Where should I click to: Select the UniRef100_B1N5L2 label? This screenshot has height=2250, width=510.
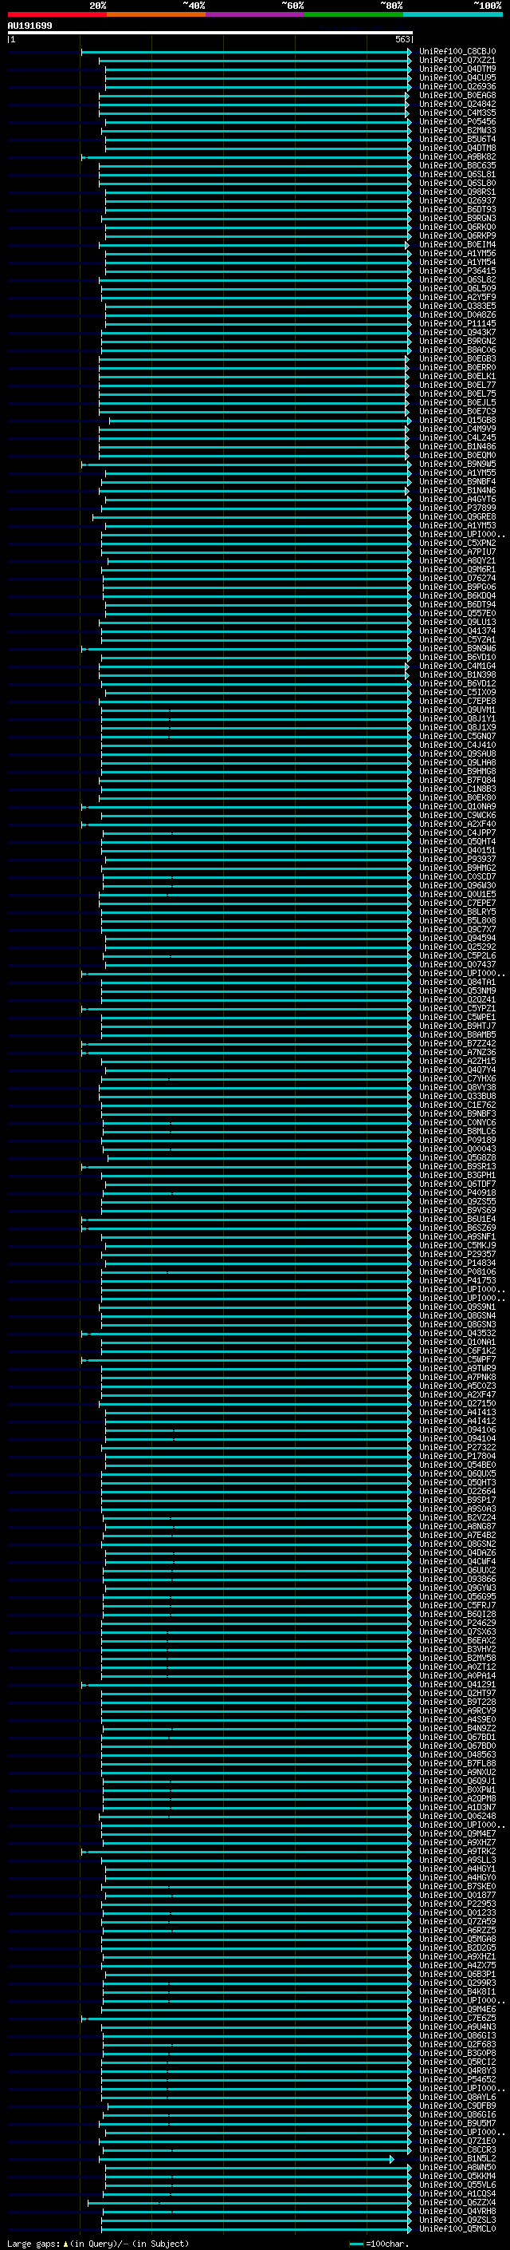click(x=457, y=2159)
